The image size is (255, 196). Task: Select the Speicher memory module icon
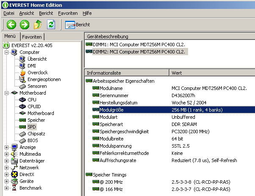(22, 120)
